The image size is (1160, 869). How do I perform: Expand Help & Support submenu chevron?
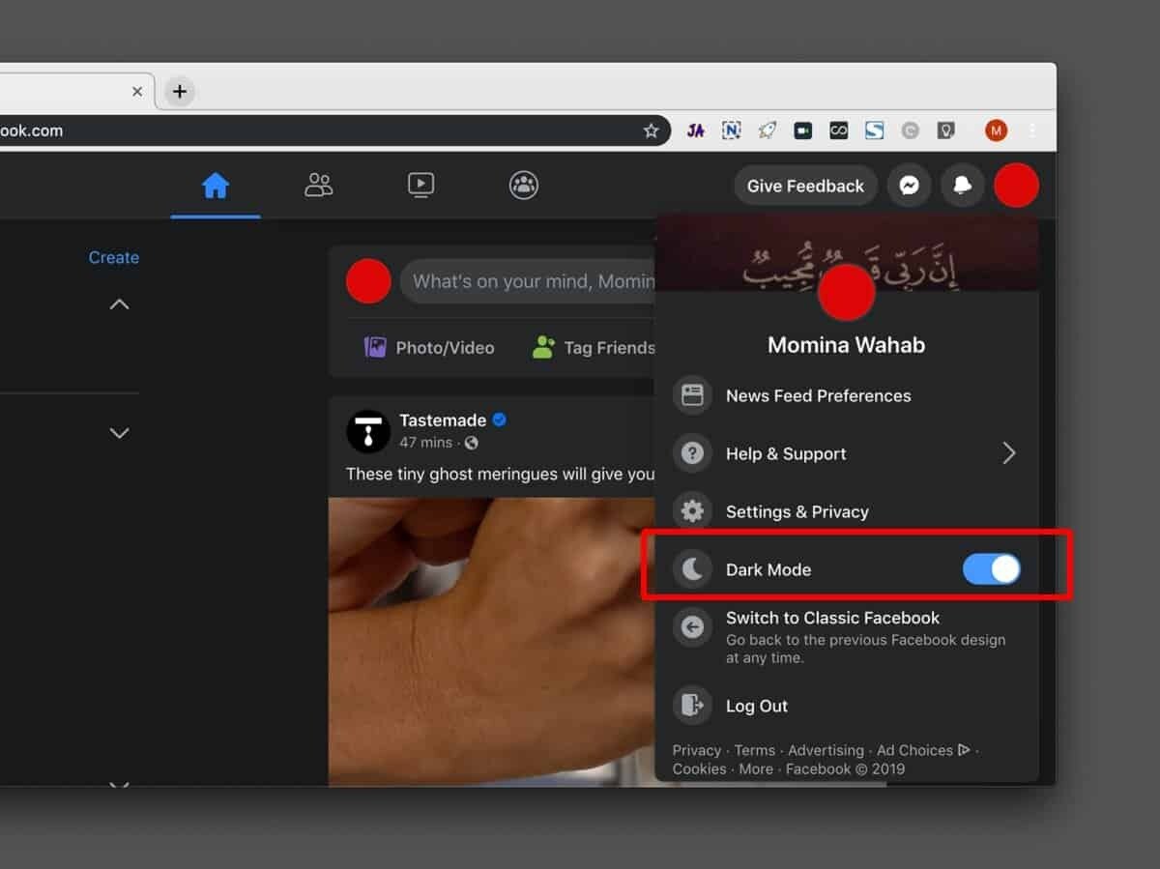click(1009, 452)
